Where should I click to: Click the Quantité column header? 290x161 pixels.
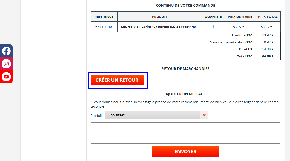[x=213, y=17]
